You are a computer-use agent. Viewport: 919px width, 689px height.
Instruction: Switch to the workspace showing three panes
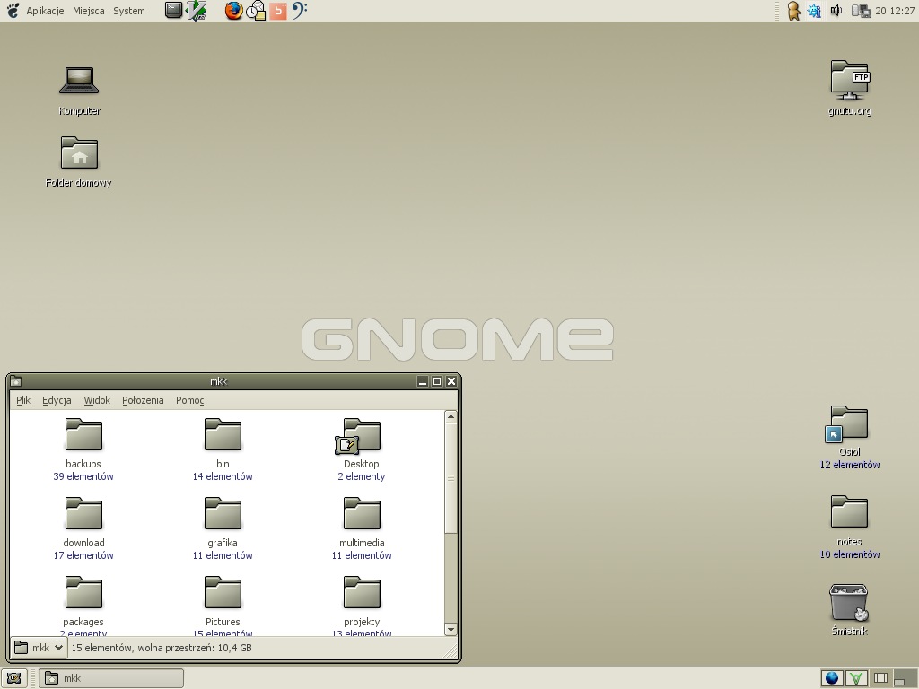click(x=880, y=678)
